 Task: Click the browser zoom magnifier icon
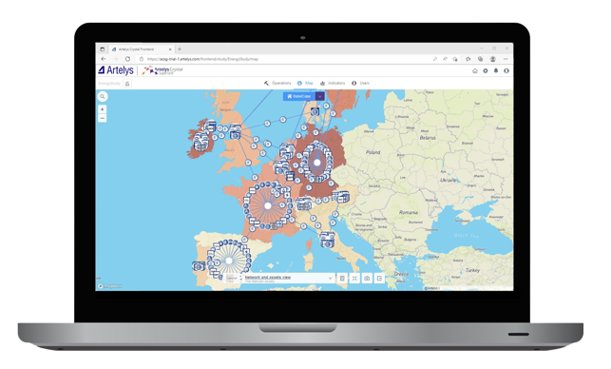pos(435,59)
